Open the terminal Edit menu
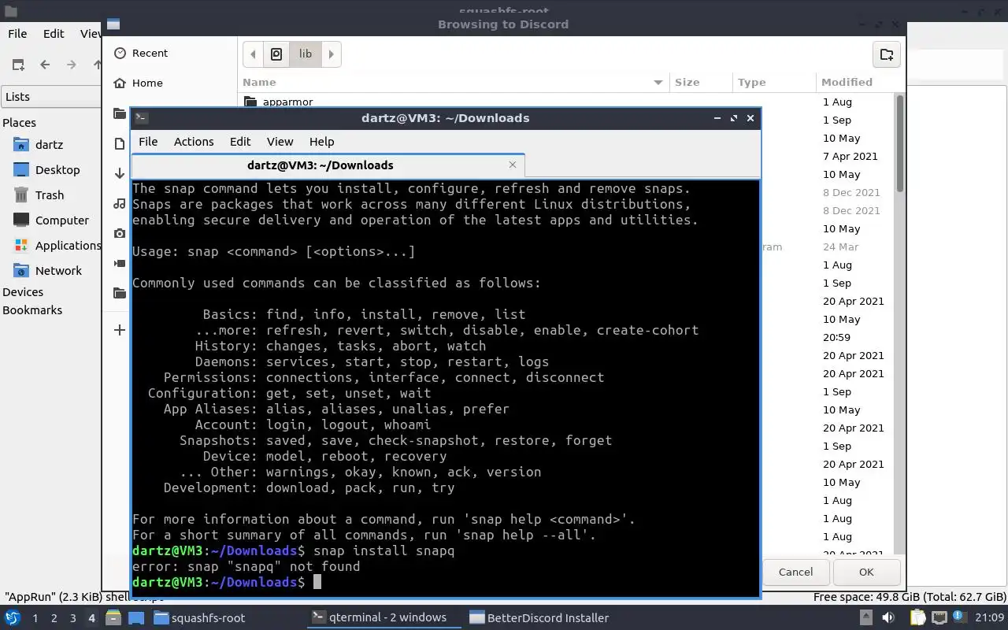This screenshot has width=1008, height=630. [x=240, y=142]
